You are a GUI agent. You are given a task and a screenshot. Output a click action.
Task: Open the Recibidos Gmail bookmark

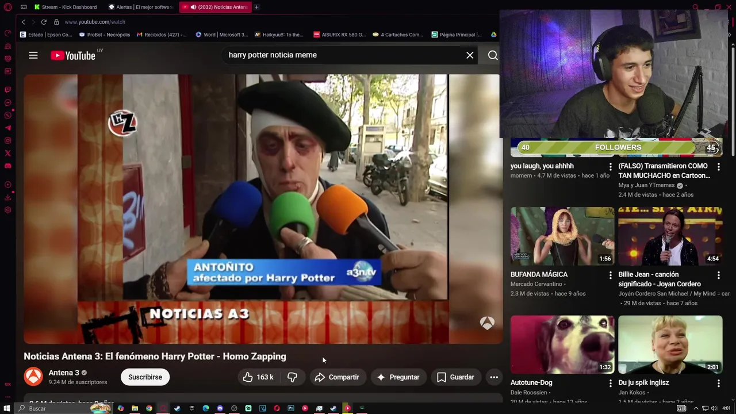point(162,34)
